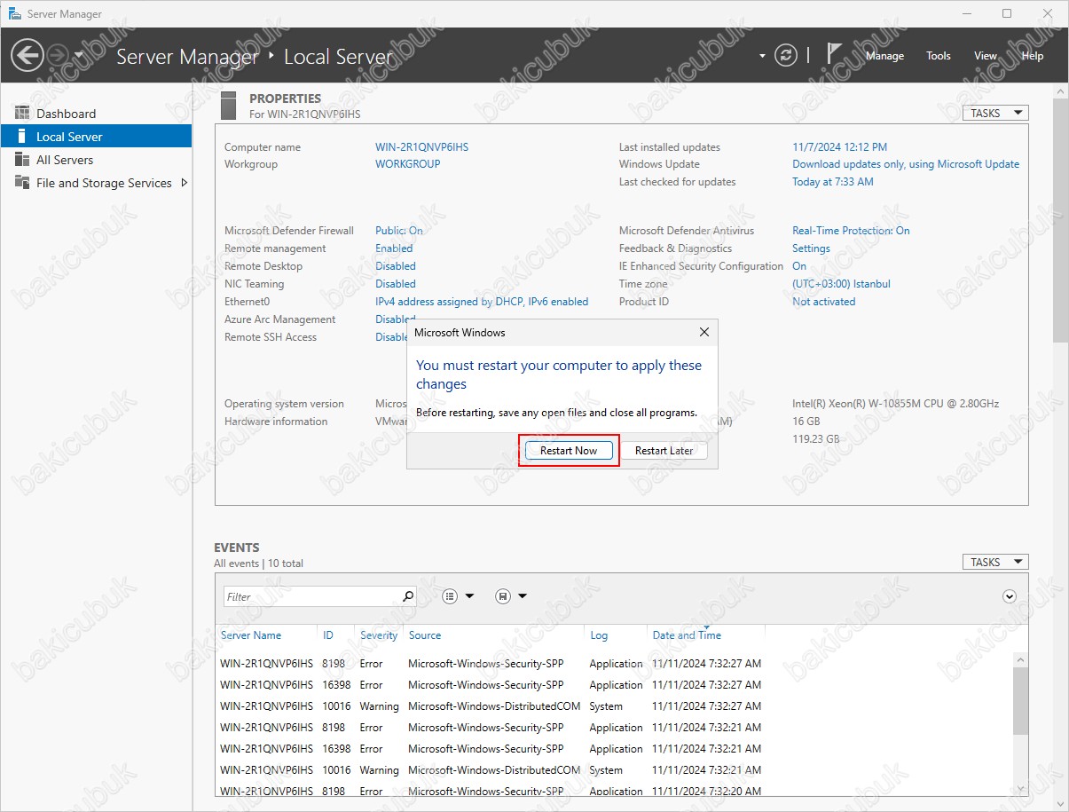Sort events by ID column
1069x812 pixels.
(x=328, y=635)
